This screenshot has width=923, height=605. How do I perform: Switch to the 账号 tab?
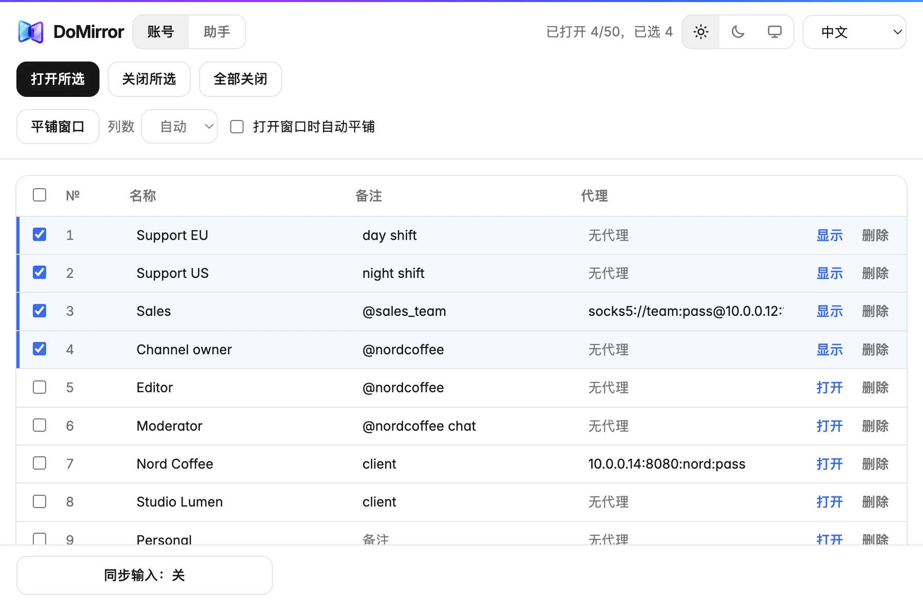coord(161,32)
